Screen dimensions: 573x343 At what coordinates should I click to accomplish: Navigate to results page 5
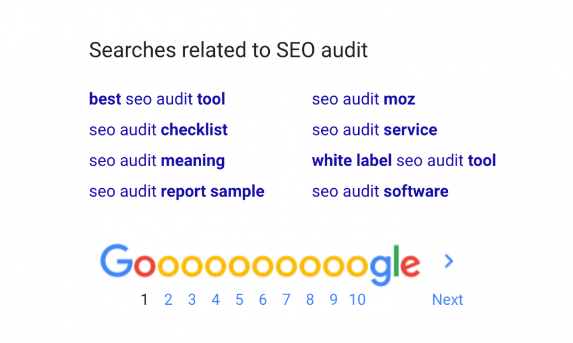(239, 300)
